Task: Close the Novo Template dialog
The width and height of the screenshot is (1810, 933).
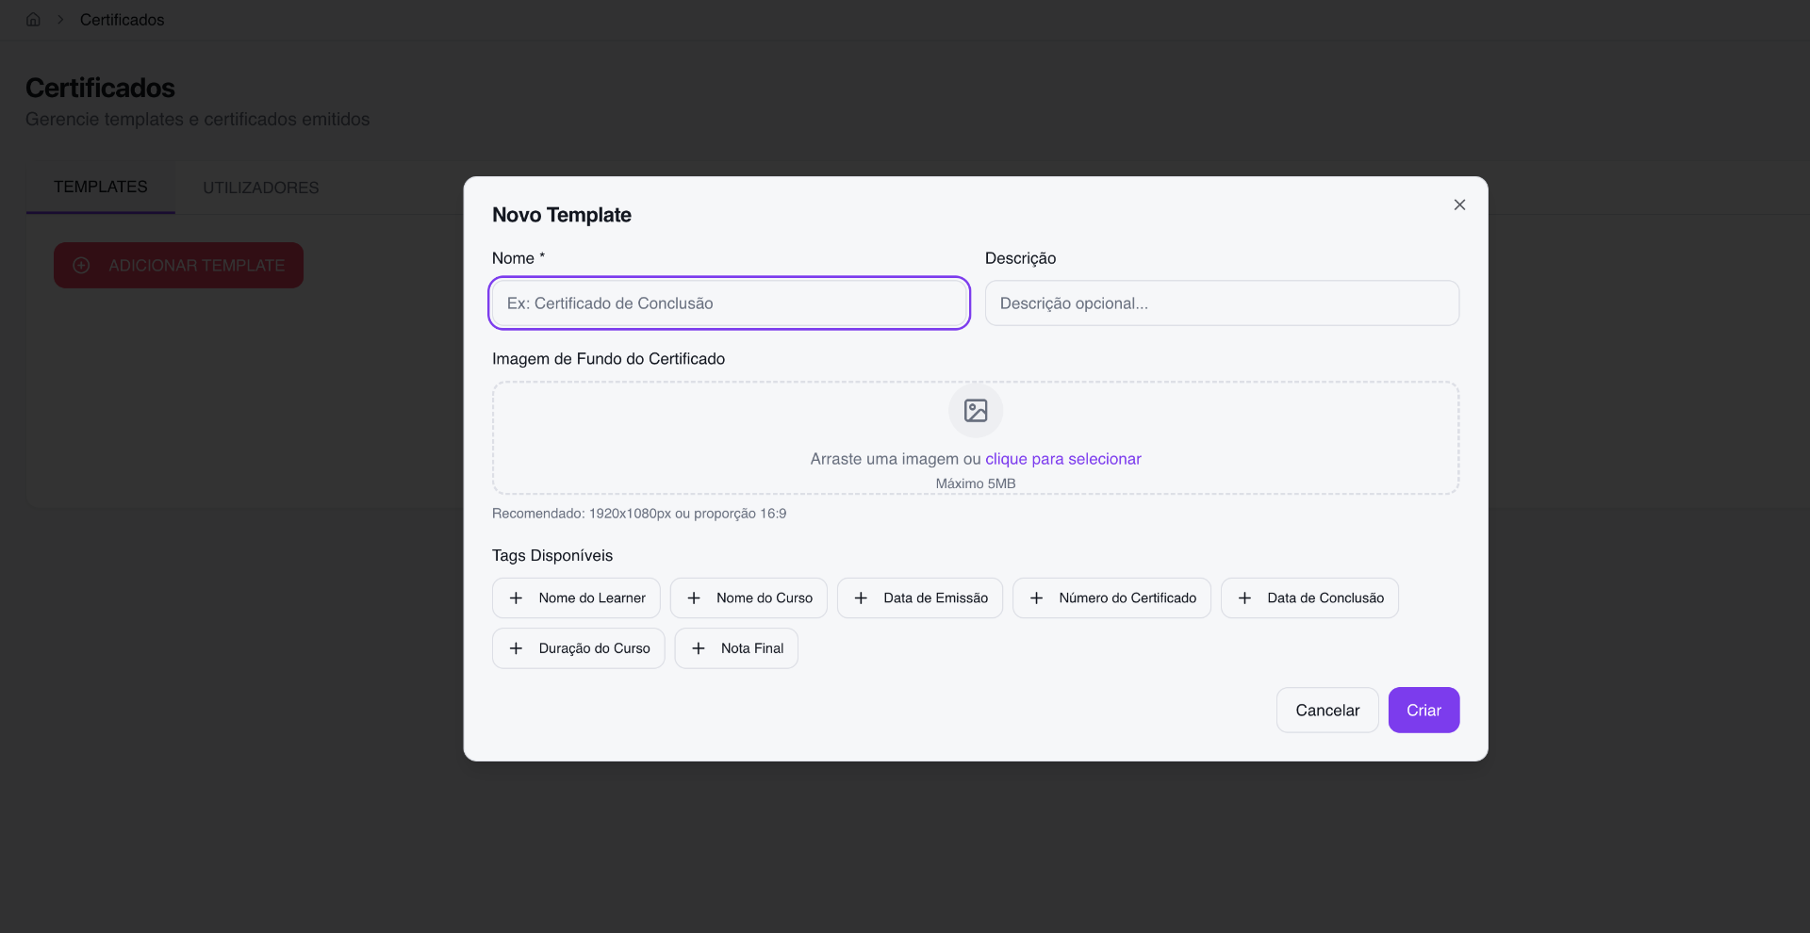Action: click(x=1459, y=205)
